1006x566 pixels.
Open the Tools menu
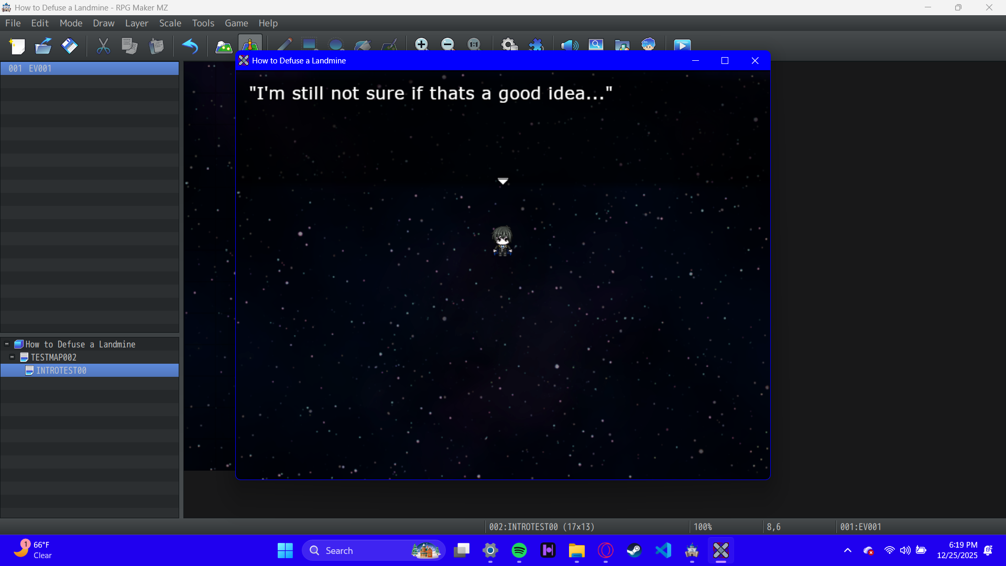(x=203, y=23)
